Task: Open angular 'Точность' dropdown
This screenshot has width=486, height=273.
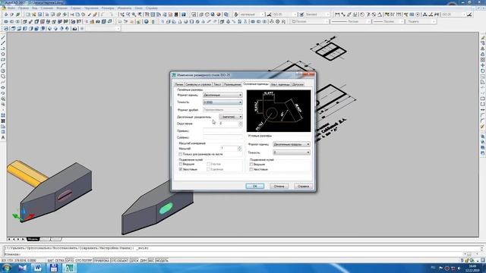Action: (292, 152)
